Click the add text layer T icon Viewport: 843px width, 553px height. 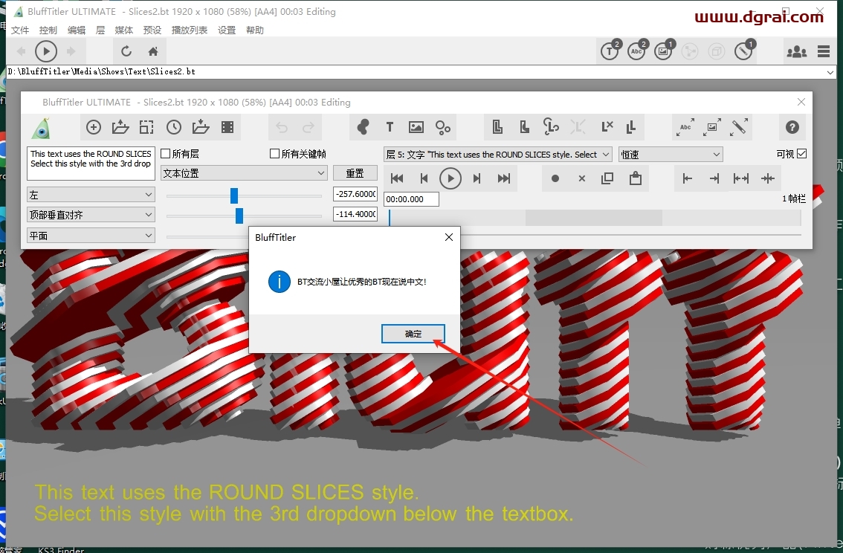(x=390, y=127)
